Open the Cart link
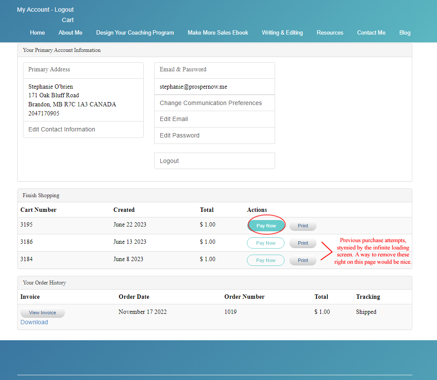This screenshot has height=380, width=437. tap(68, 20)
